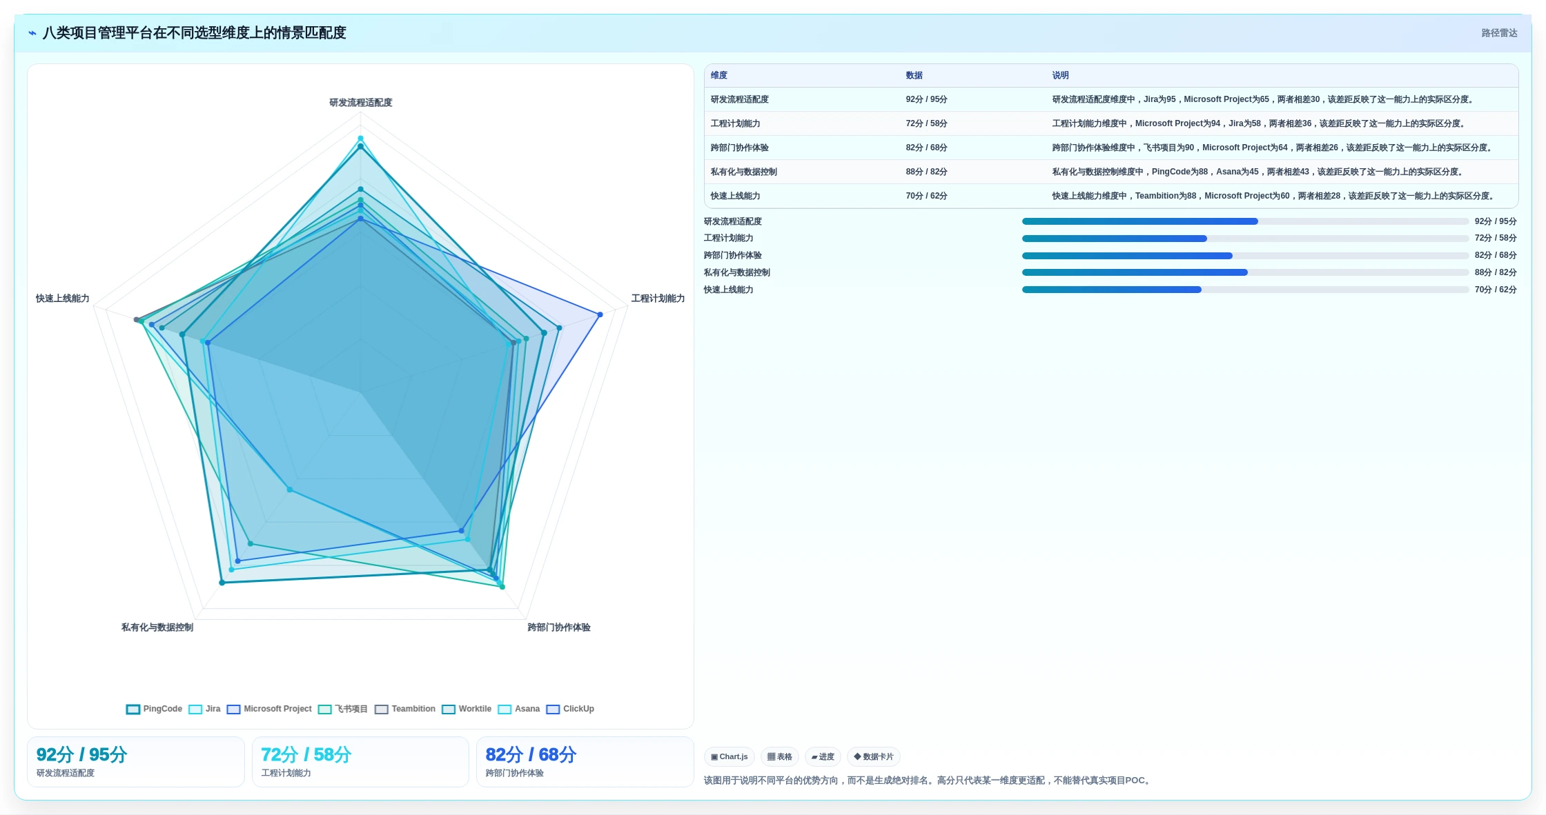
Task: Click table value 70分 / 62分
Action: click(927, 196)
